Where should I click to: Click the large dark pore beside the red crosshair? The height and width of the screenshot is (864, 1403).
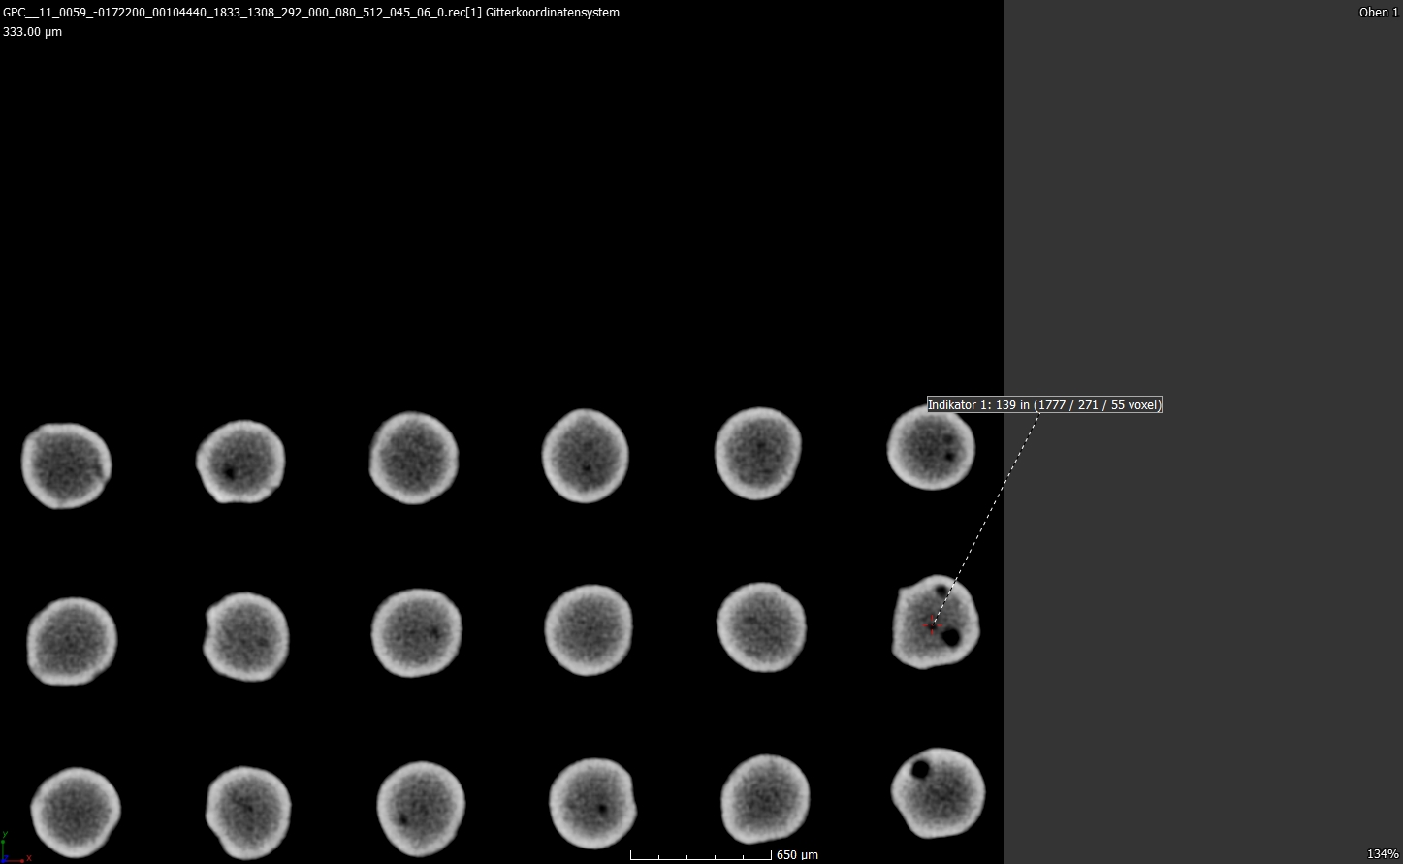[x=950, y=637]
